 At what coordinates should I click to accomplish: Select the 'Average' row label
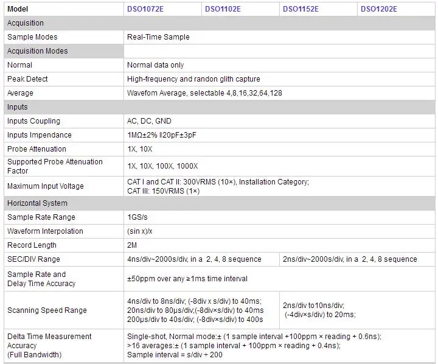point(20,93)
